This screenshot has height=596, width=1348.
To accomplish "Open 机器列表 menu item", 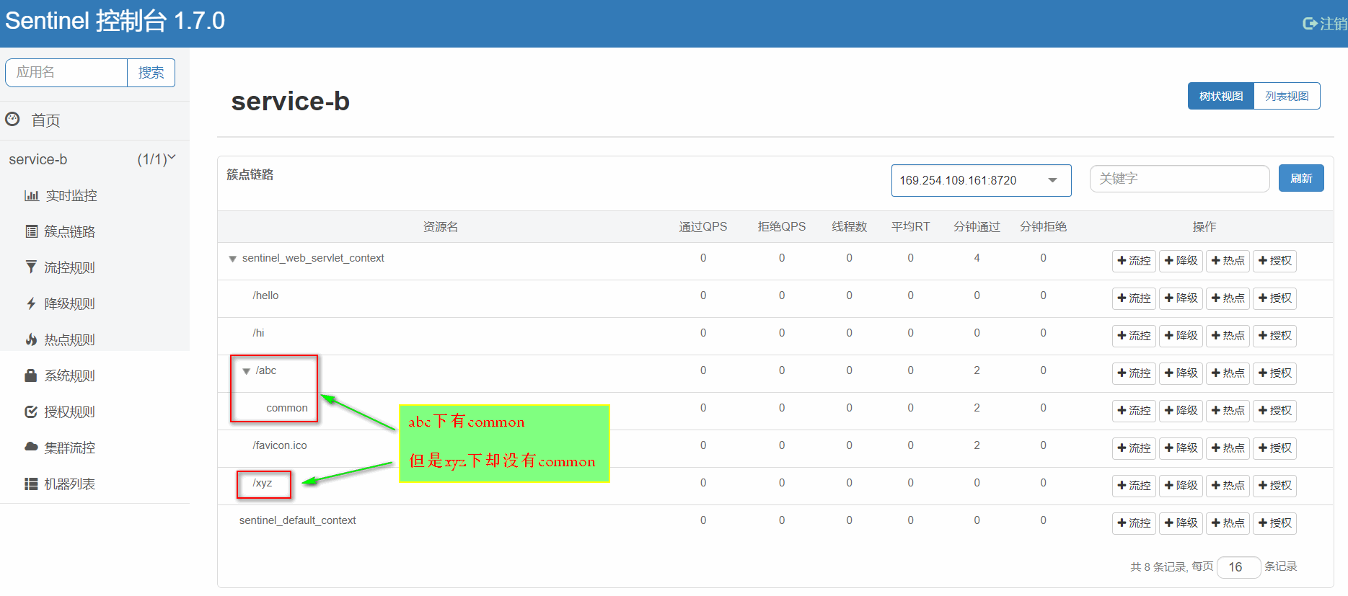I will click(69, 484).
